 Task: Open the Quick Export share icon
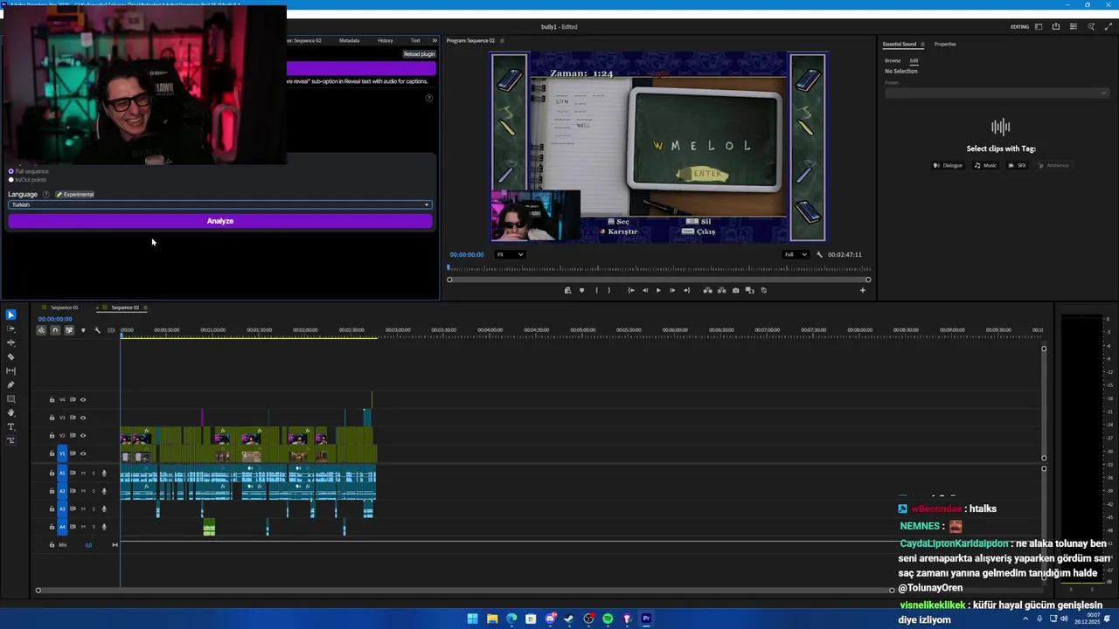tap(1056, 26)
